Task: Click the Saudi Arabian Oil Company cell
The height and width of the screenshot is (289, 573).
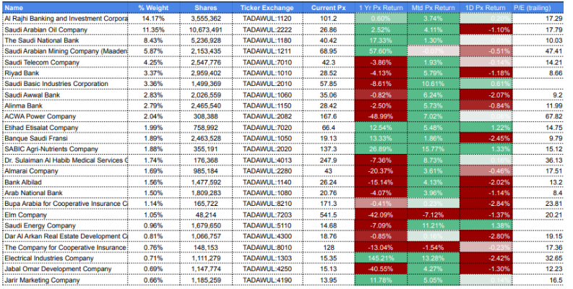Action: pyautogui.click(x=65, y=30)
